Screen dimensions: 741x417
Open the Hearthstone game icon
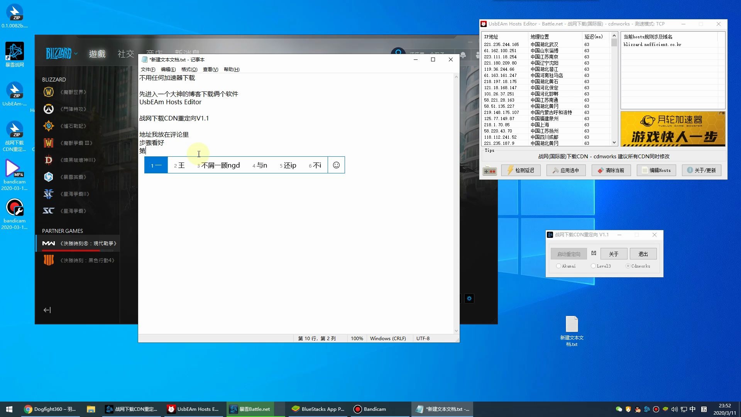click(x=48, y=126)
